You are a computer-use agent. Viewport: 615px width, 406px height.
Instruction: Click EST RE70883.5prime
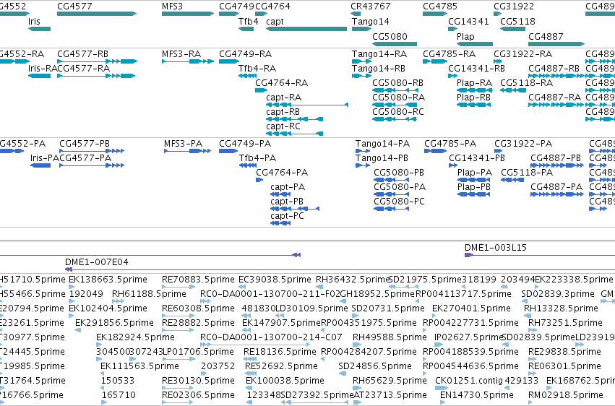coord(198,280)
